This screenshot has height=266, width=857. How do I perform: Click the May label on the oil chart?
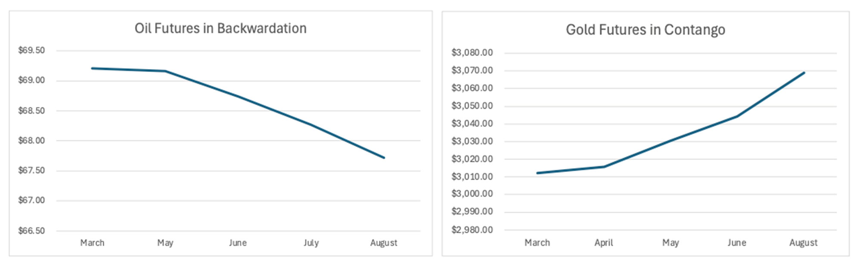point(165,243)
